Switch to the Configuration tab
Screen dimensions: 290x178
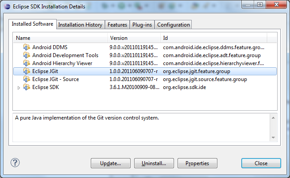173,25
